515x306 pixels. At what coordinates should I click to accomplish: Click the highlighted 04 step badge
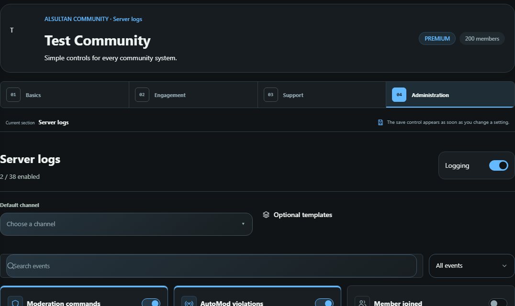tap(399, 95)
